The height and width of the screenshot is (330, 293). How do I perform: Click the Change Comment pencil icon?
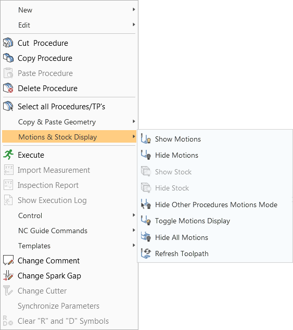point(8,260)
